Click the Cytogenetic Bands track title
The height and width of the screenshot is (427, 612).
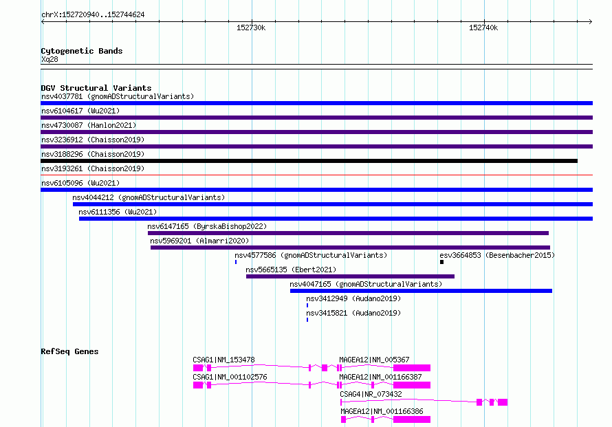82,51
